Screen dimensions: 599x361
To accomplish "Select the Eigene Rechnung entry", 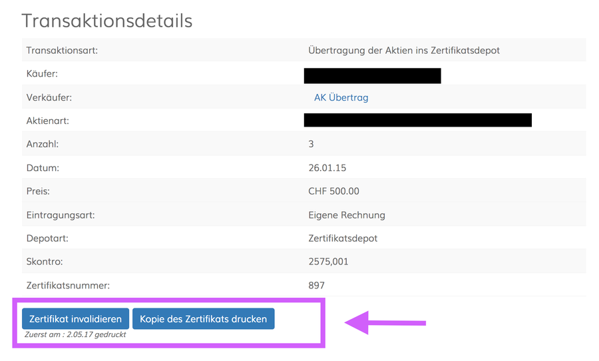I will [347, 215].
